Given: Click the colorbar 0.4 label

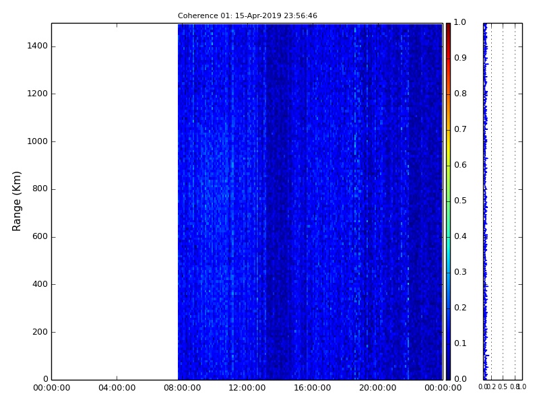Looking at the screenshot, I should 460,237.
